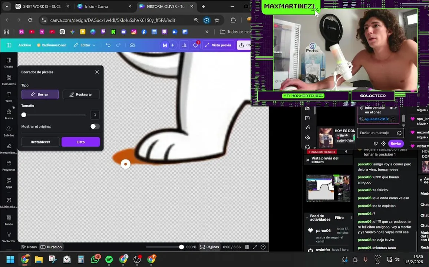
Task: Bookmark this page with the star icon
Action: click(x=217, y=20)
